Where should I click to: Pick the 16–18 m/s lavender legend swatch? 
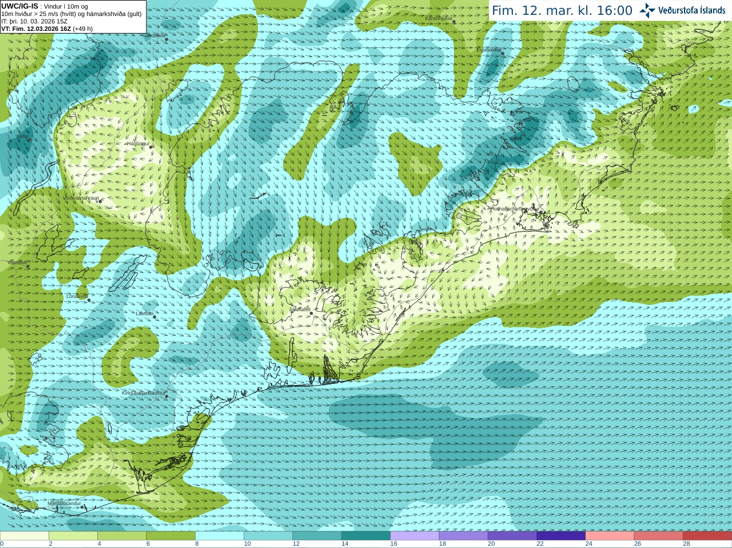[415, 536]
